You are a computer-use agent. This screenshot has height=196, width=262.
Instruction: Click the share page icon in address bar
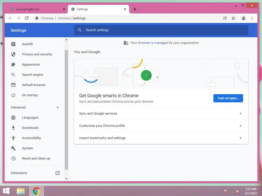click(225, 18)
